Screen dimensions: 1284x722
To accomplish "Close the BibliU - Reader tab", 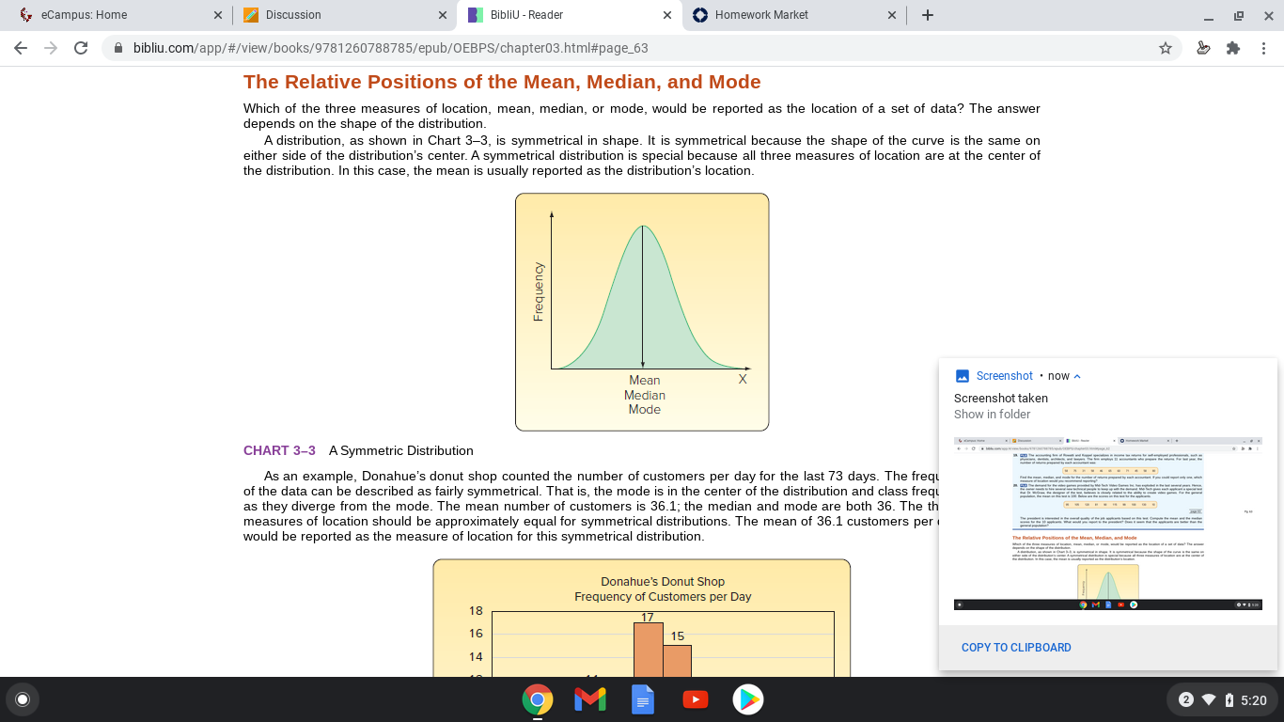I will [667, 15].
